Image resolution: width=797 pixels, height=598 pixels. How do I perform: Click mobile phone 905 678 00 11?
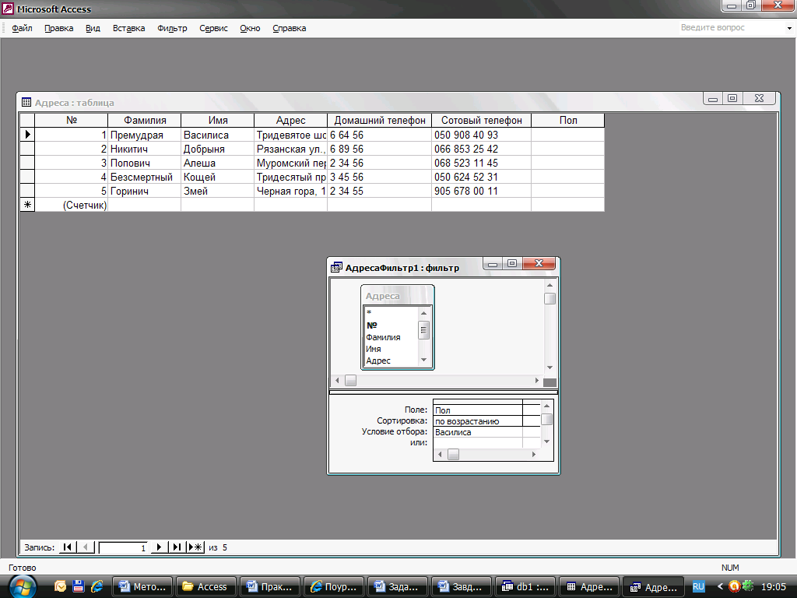pos(481,192)
